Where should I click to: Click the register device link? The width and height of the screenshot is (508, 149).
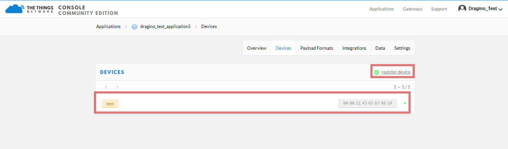click(396, 72)
